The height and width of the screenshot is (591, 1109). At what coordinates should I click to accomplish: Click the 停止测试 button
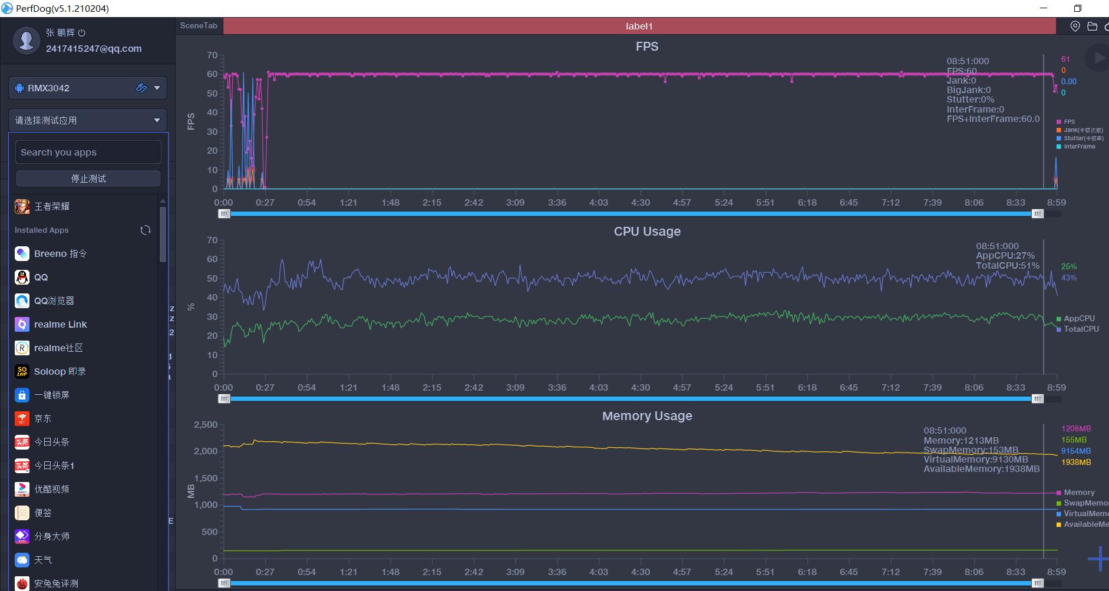pos(88,179)
